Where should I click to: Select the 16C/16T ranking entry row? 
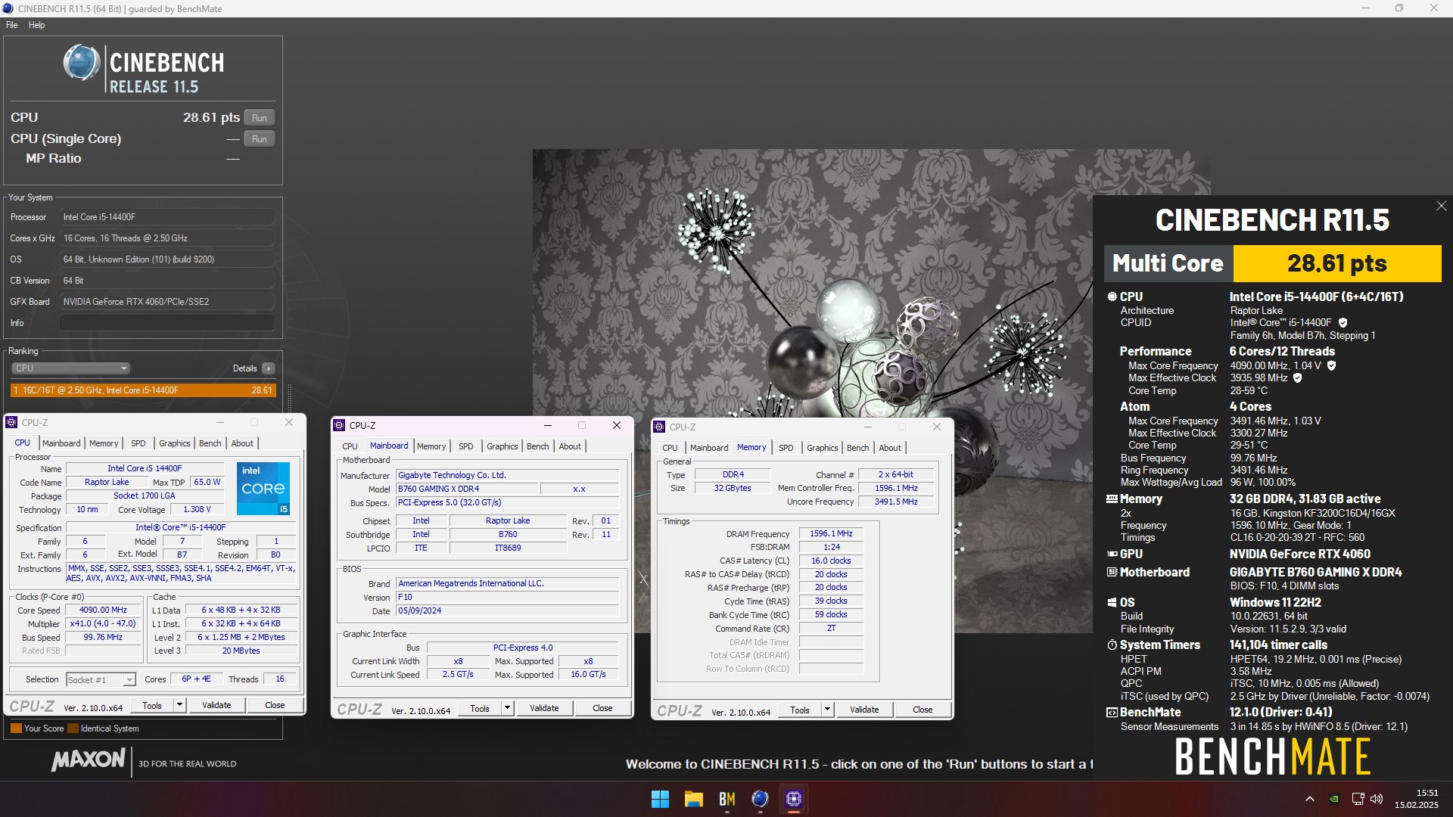[x=143, y=390]
